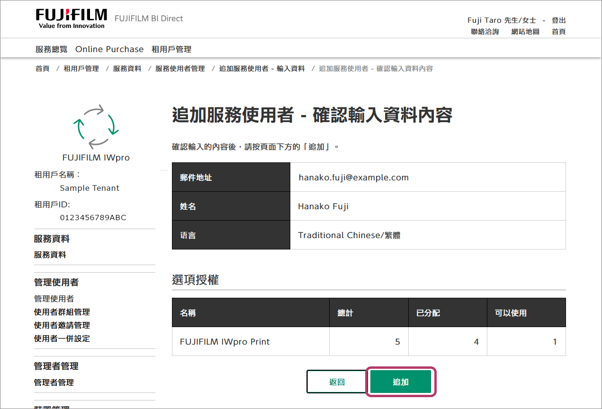Click the Fuji Taro 先生/女士 user name

point(502,20)
